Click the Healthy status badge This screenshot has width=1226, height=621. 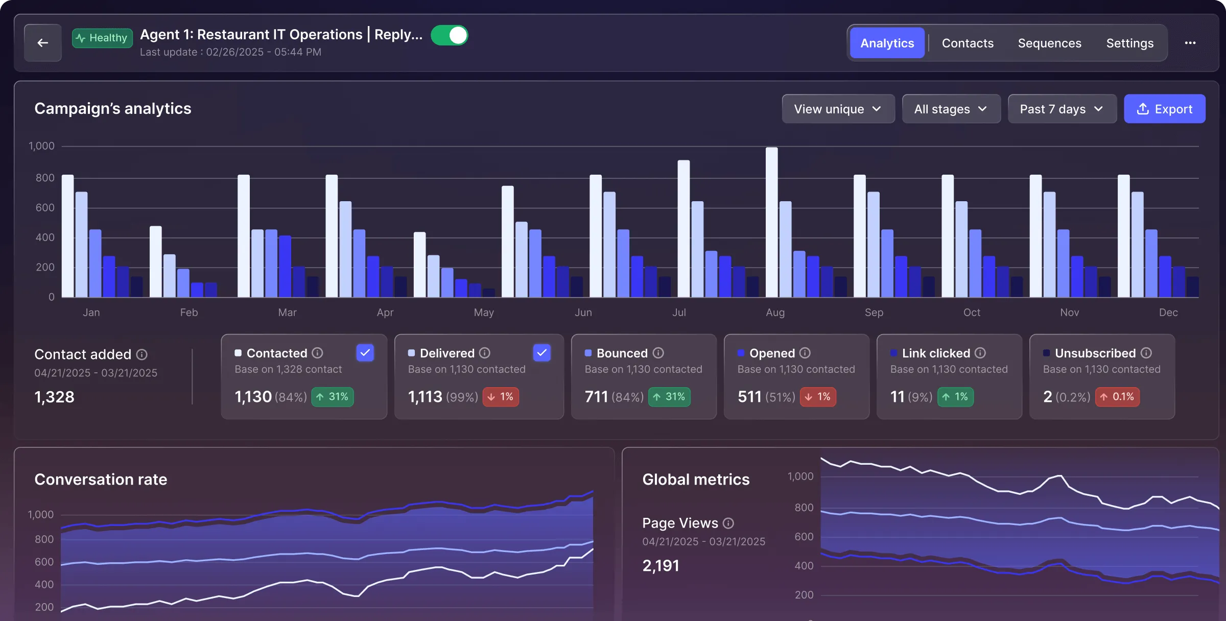click(102, 37)
